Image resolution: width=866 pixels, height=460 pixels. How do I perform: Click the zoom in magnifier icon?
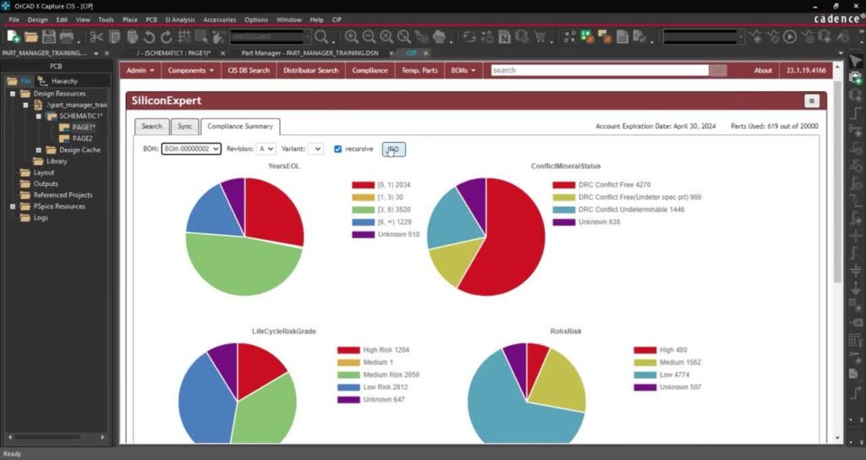pos(351,37)
